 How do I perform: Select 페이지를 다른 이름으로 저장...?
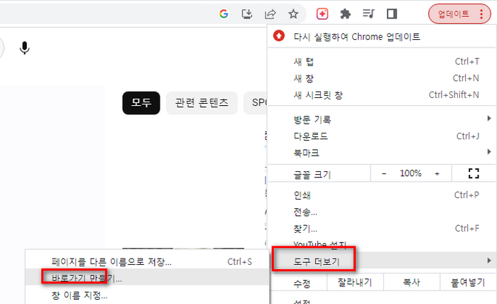(148, 261)
